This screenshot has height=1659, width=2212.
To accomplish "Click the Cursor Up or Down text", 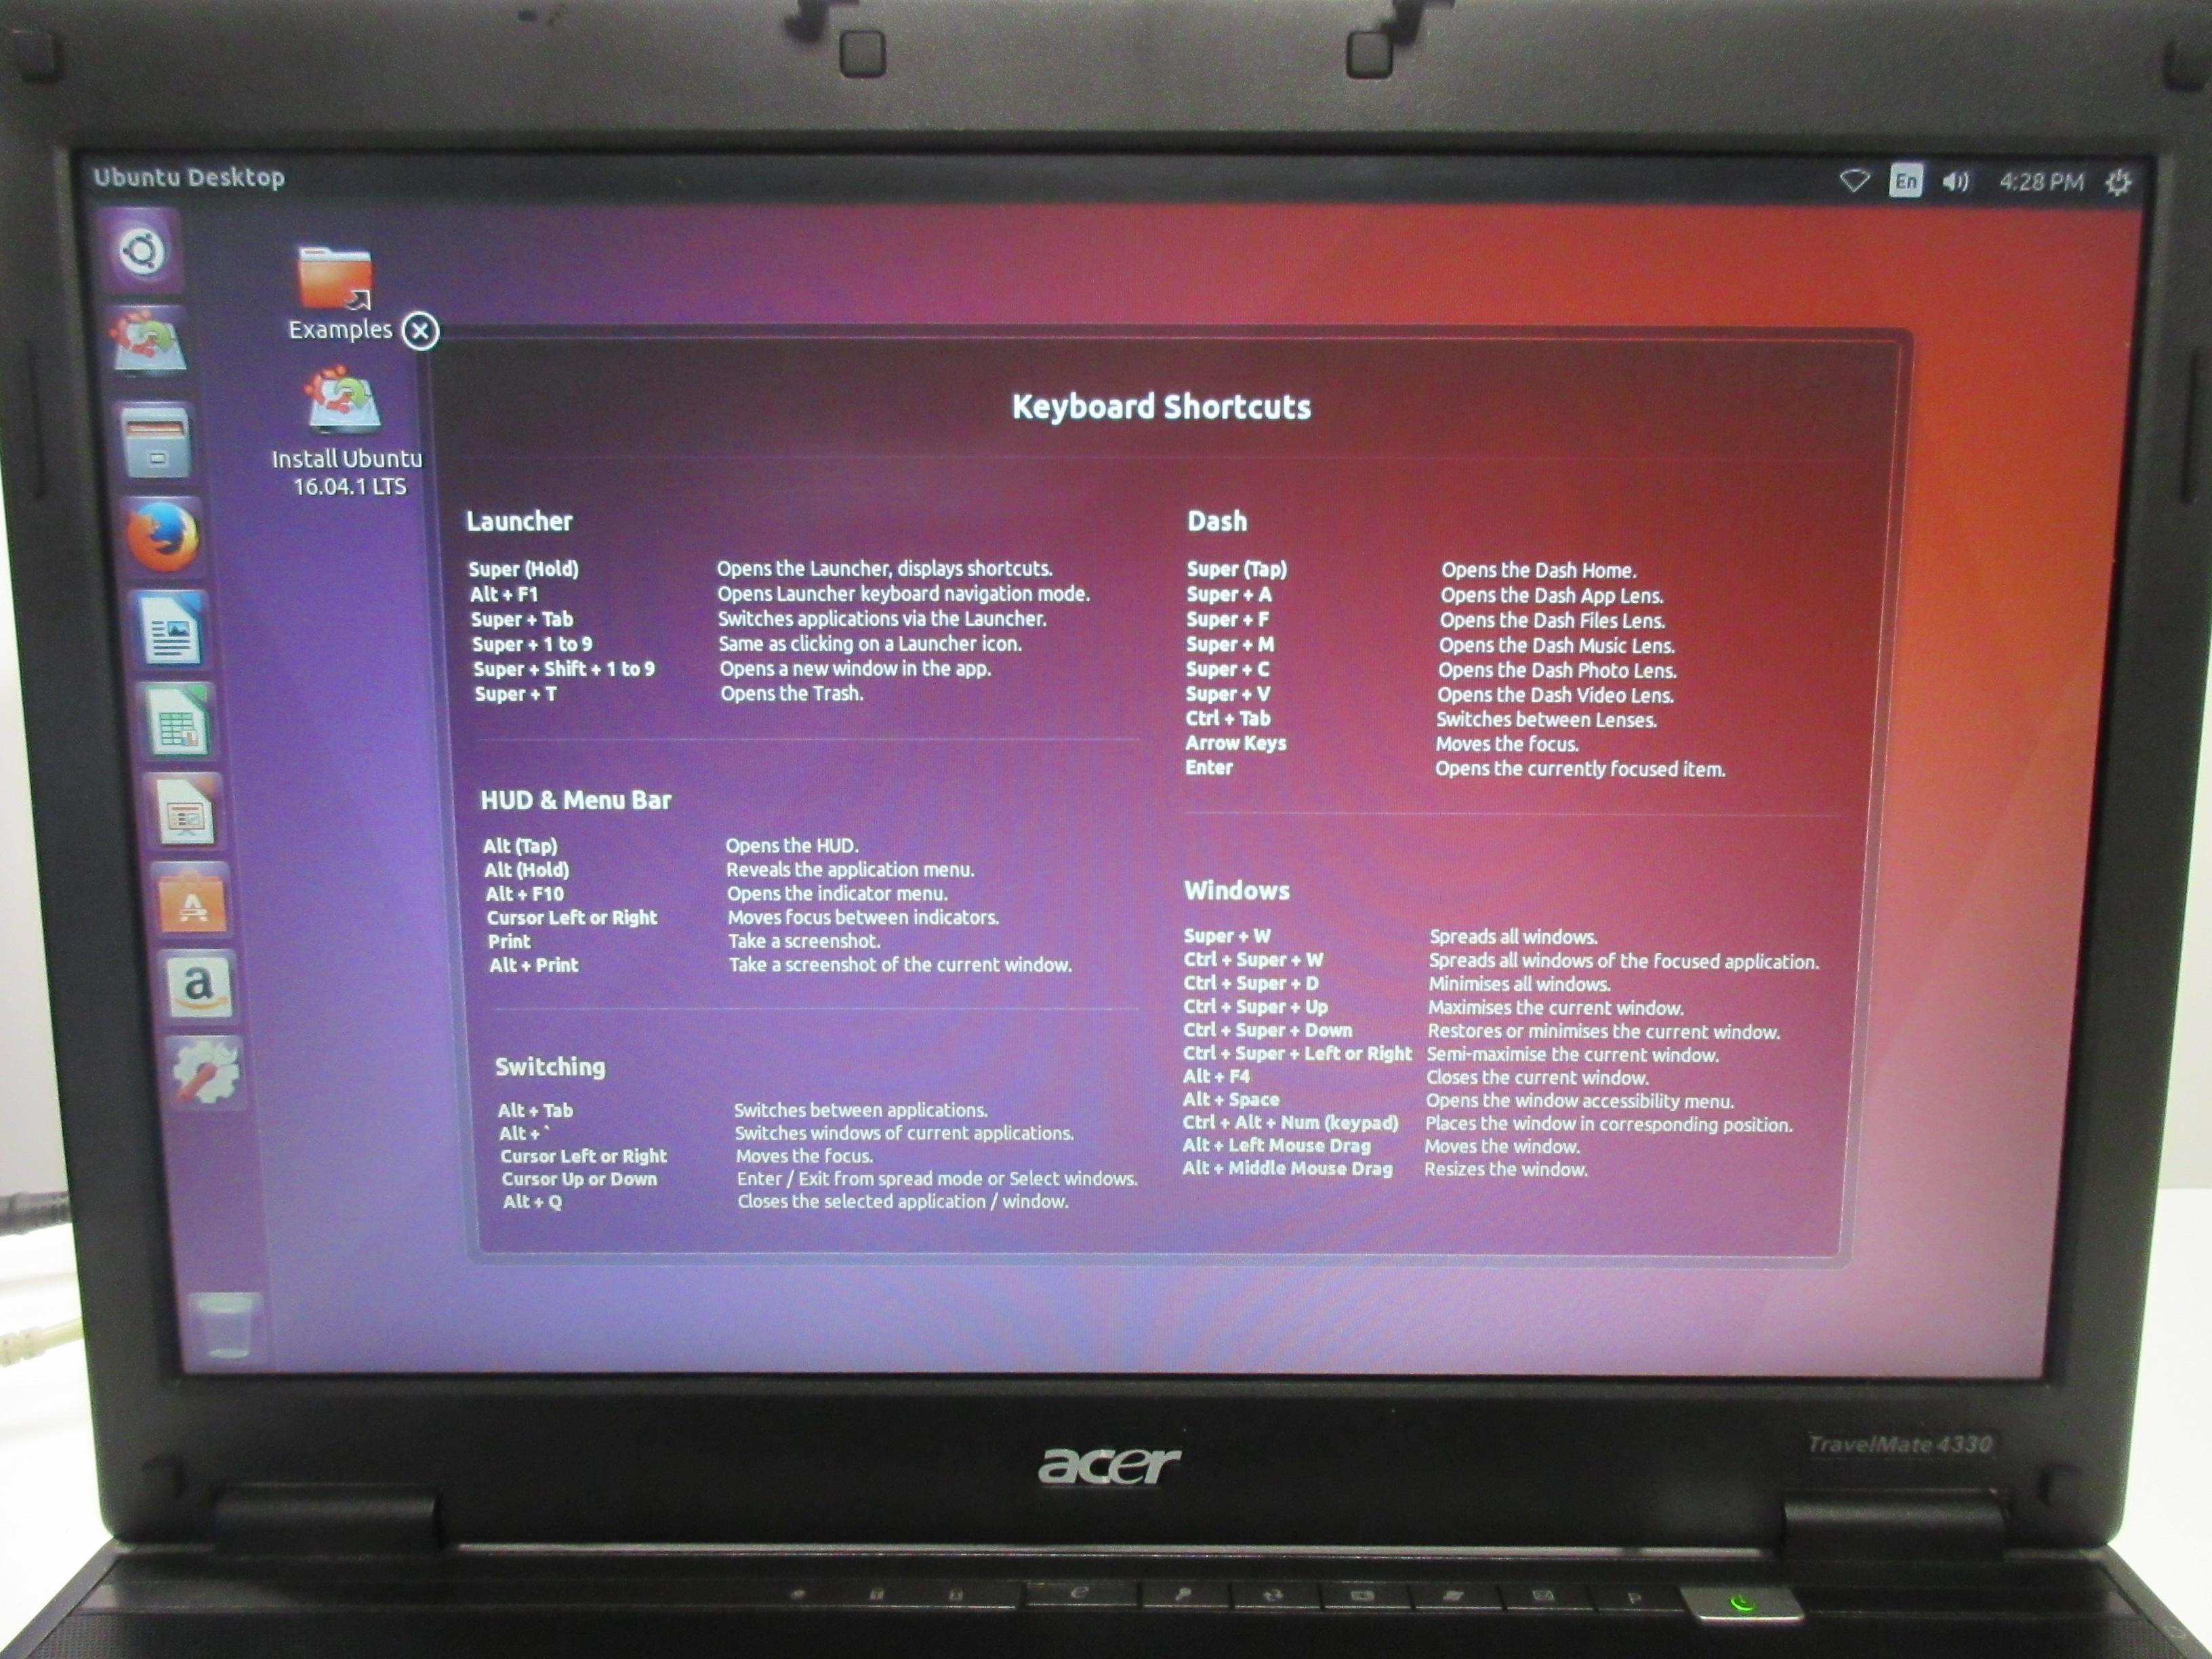I will click(x=579, y=1179).
